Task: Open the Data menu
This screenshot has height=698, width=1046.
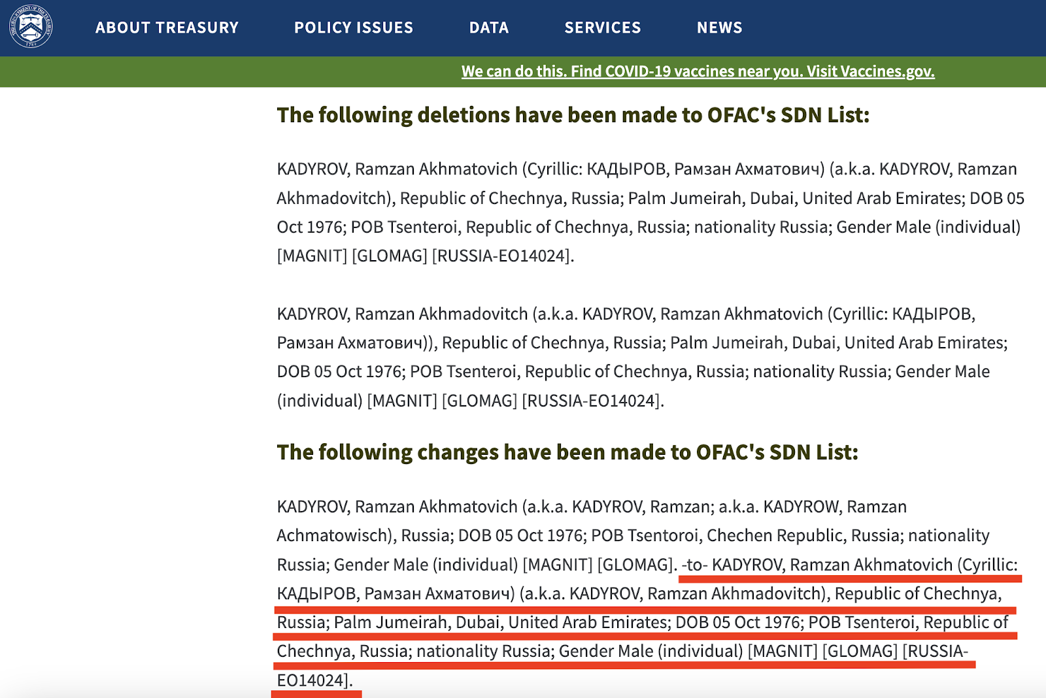Action: (x=489, y=27)
